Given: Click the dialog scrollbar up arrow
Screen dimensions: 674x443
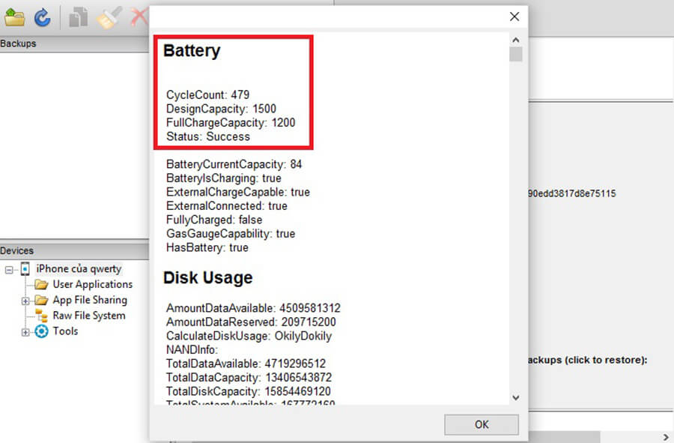Looking at the screenshot, I should tap(515, 39).
